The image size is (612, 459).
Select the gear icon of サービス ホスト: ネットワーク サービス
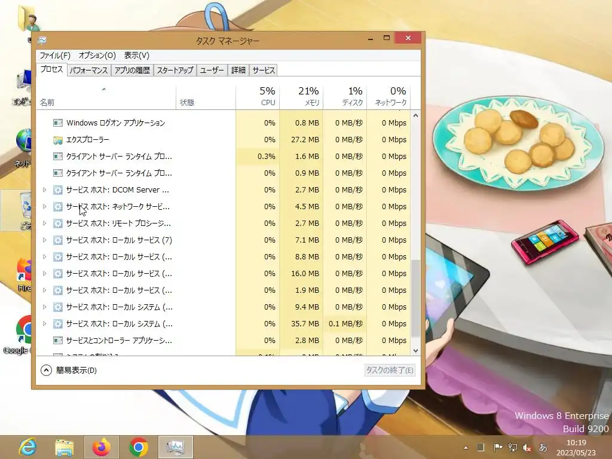58,207
